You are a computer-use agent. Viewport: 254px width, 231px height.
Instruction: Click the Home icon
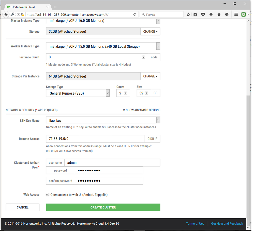219,14
